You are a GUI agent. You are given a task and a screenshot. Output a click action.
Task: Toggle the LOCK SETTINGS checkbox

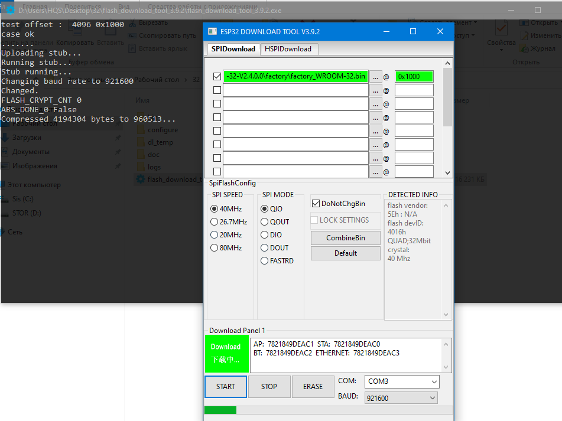point(314,220)
